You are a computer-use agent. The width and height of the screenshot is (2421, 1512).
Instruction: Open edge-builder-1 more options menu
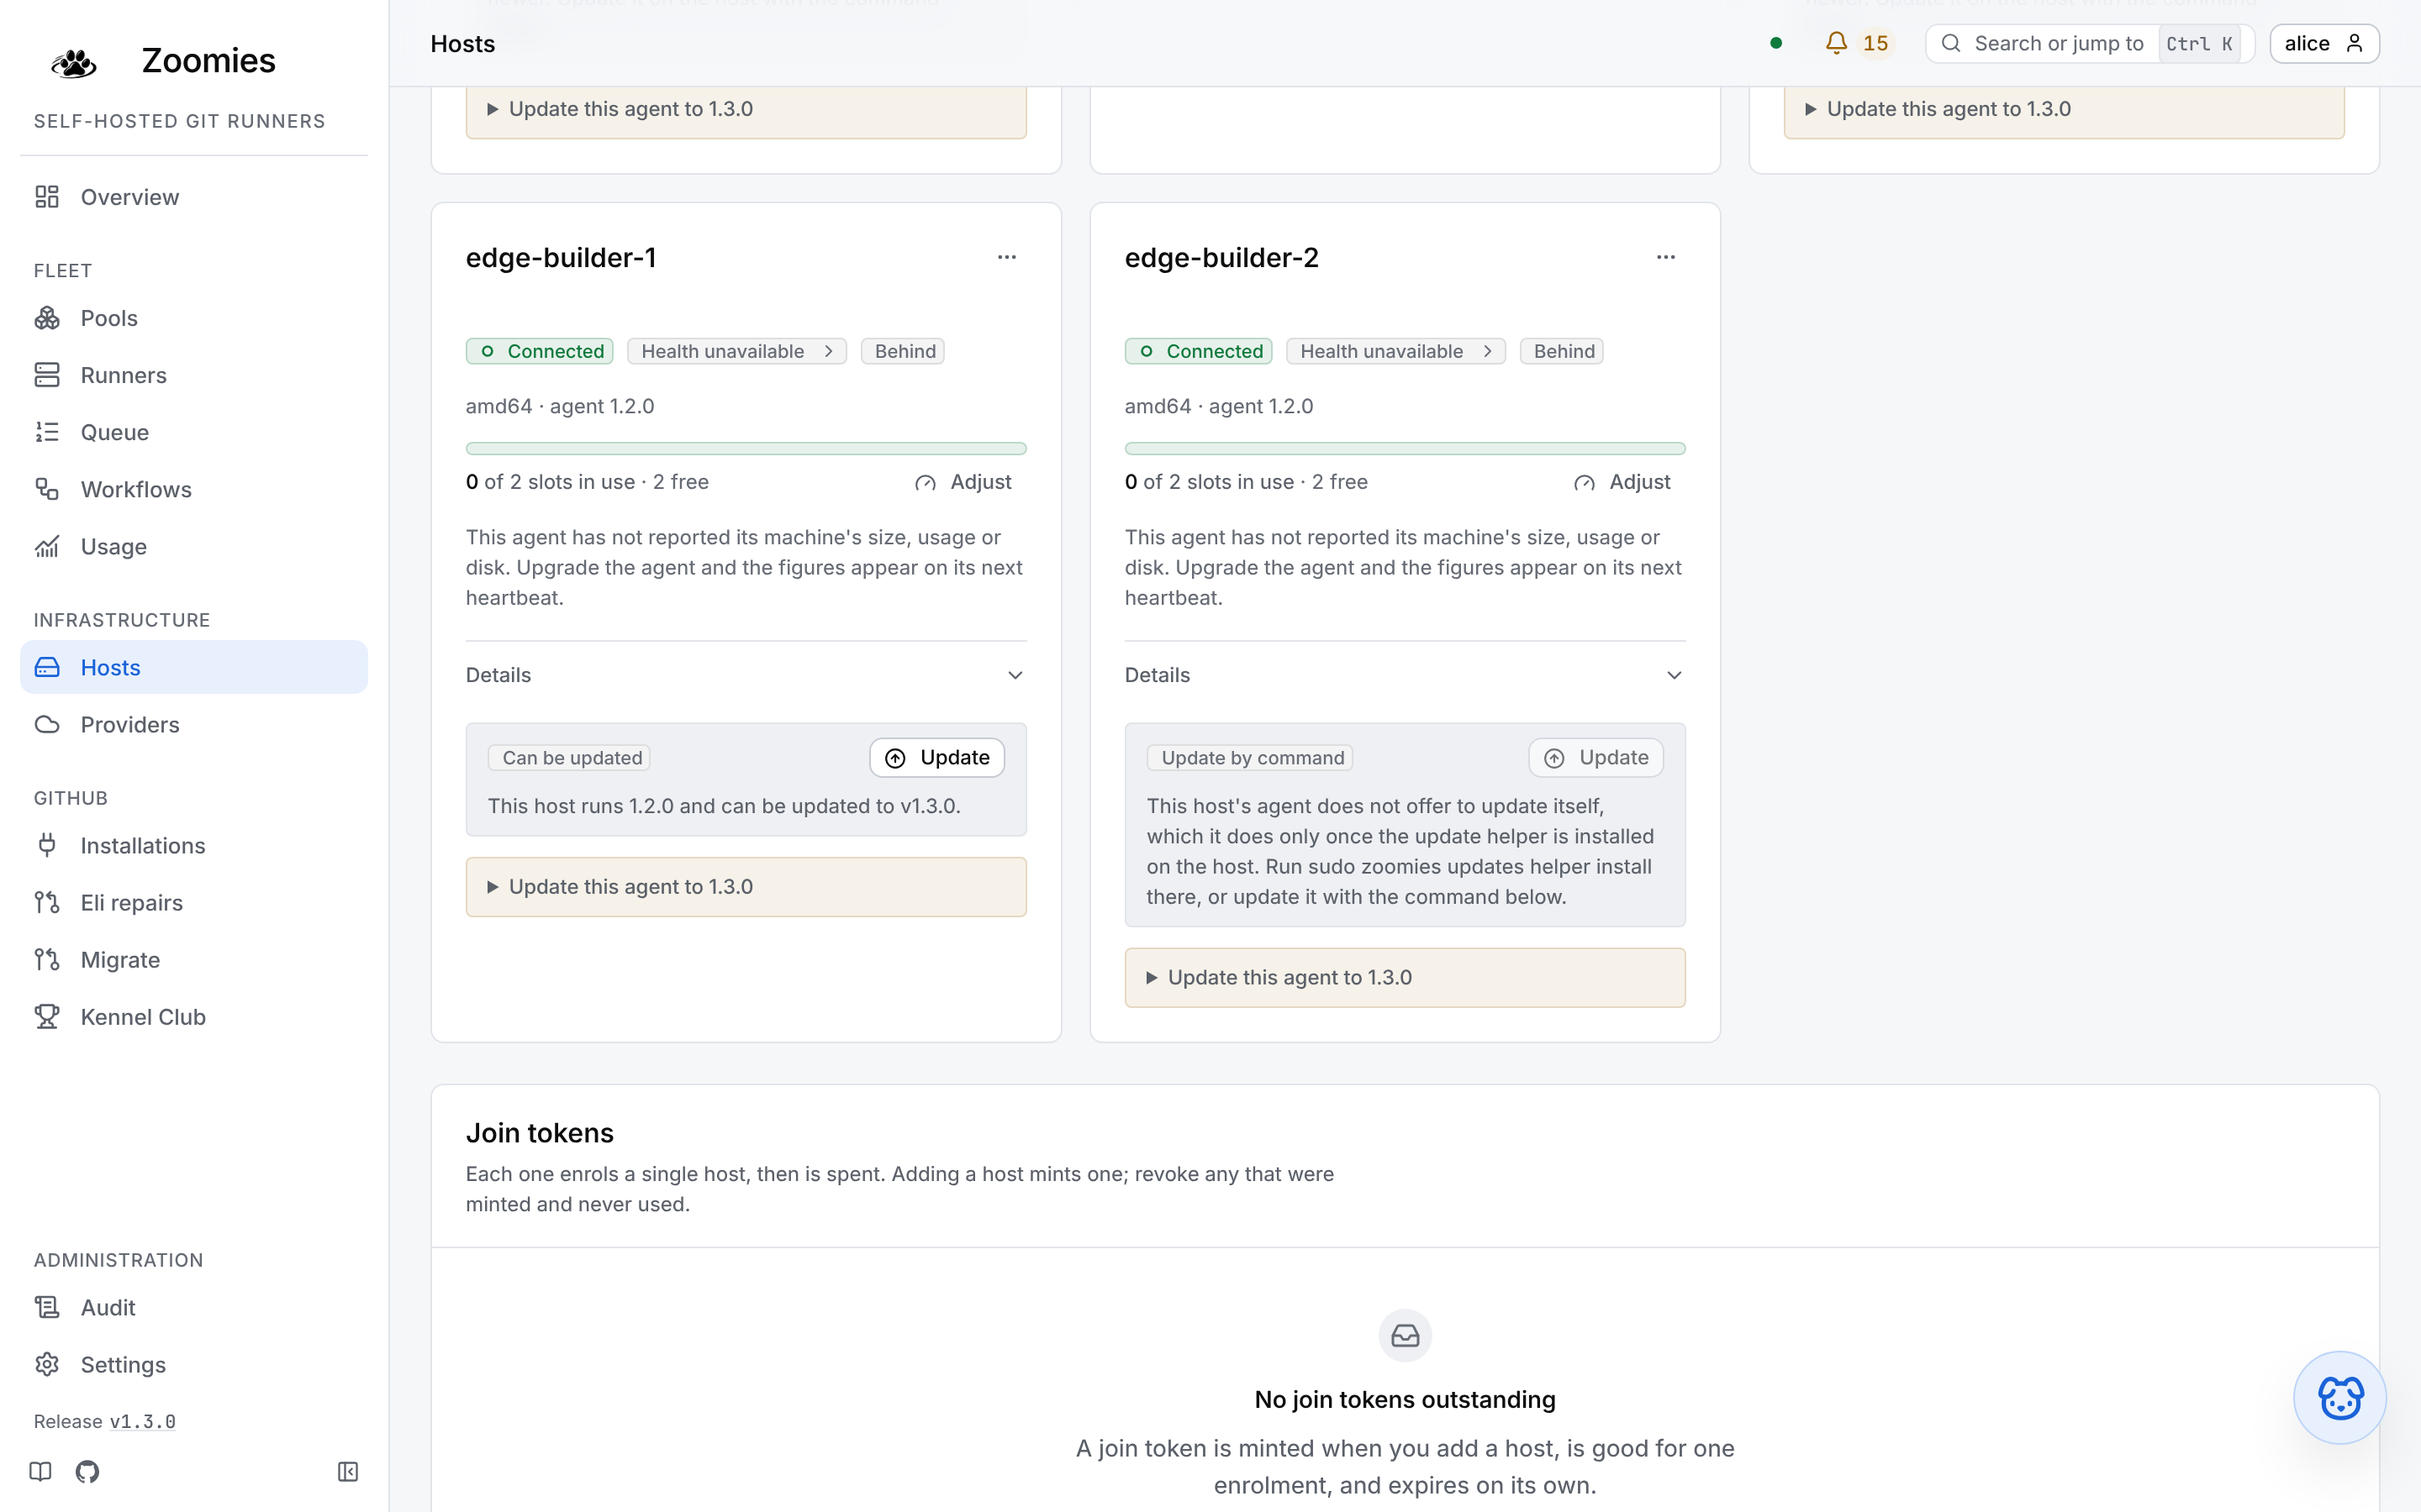pyautogui.click(x=1006, y=257)
